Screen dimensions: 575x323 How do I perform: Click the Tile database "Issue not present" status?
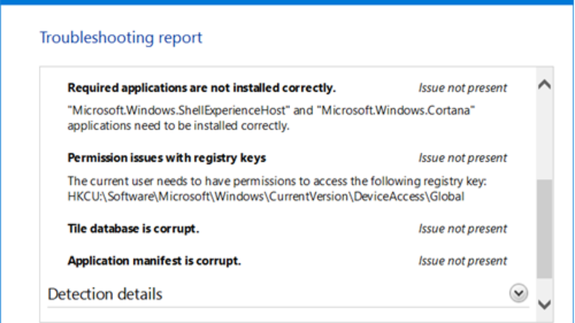tap(462, 229)
